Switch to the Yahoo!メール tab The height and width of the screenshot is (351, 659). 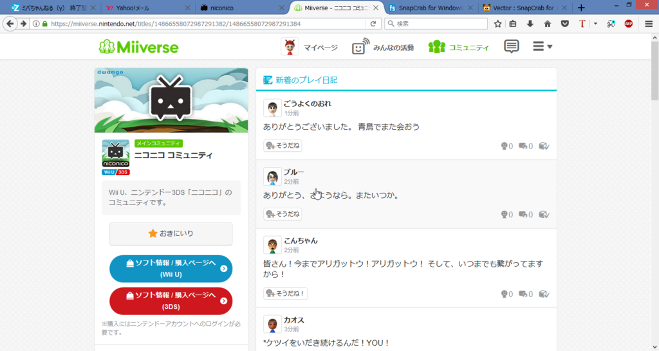pyautogui.click(x=149, y=8)
